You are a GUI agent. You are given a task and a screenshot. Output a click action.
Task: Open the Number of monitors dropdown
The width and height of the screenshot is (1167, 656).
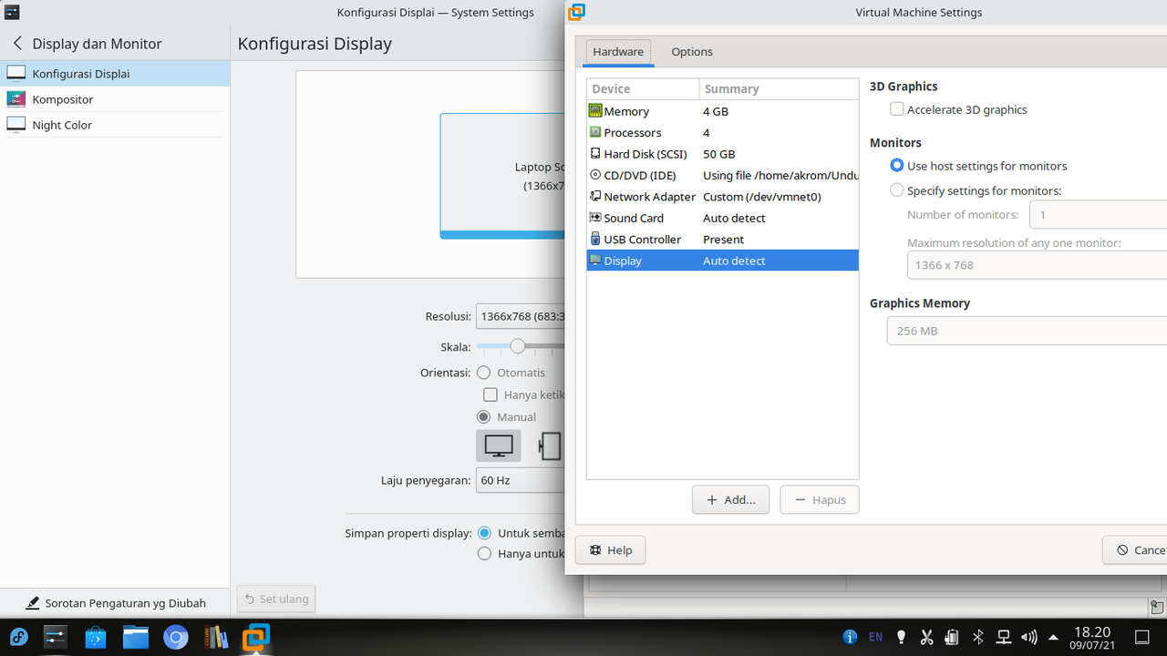[1098, 215]
